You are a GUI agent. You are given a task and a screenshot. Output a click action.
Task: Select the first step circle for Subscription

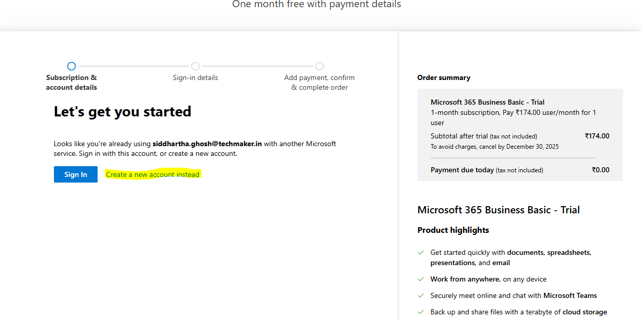[x=71, y=66]
